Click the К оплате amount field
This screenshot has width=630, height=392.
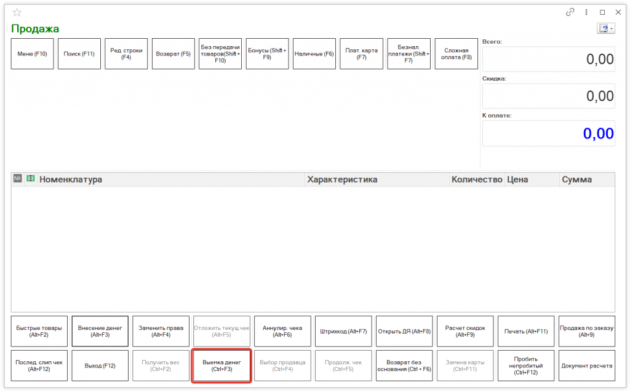(548, 134)
